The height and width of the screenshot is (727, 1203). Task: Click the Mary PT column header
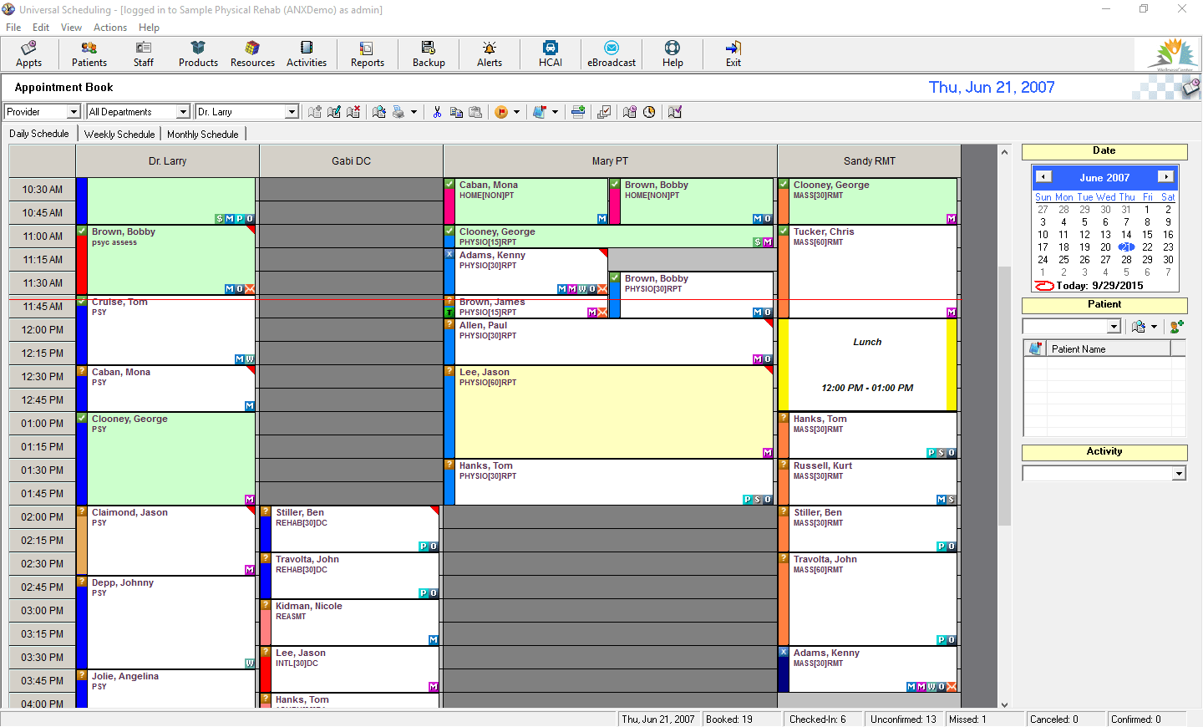(610, 161)
